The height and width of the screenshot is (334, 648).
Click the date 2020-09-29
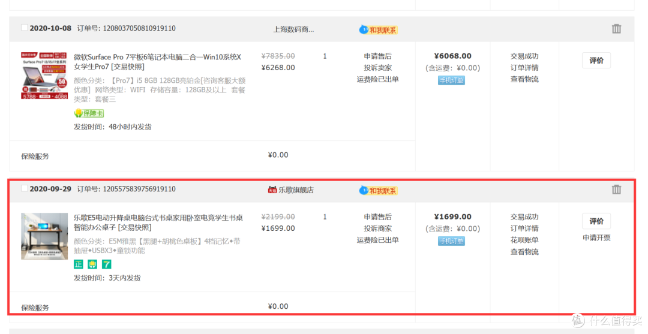point(50,189)
